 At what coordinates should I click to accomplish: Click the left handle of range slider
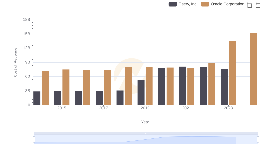pyautogui.click(x=34, y=139)
